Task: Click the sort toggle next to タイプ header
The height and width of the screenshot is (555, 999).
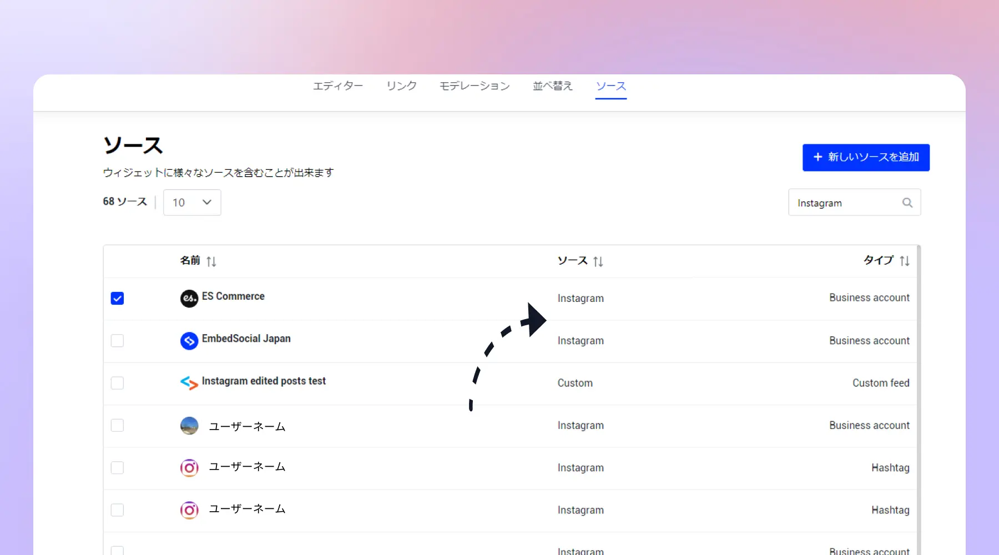Action: coord(905,261)
